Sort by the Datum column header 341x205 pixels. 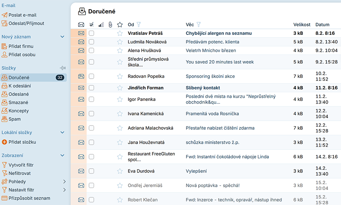coord(322,25)
